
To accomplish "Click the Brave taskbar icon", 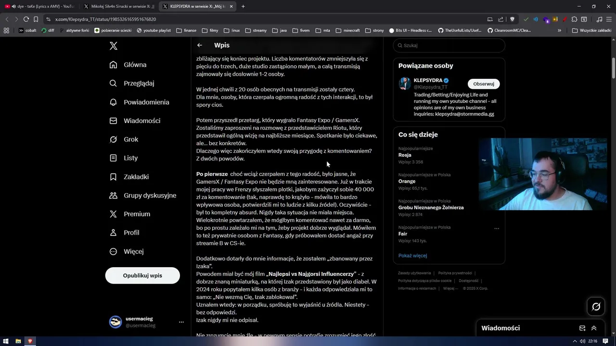I will point(30,341).
